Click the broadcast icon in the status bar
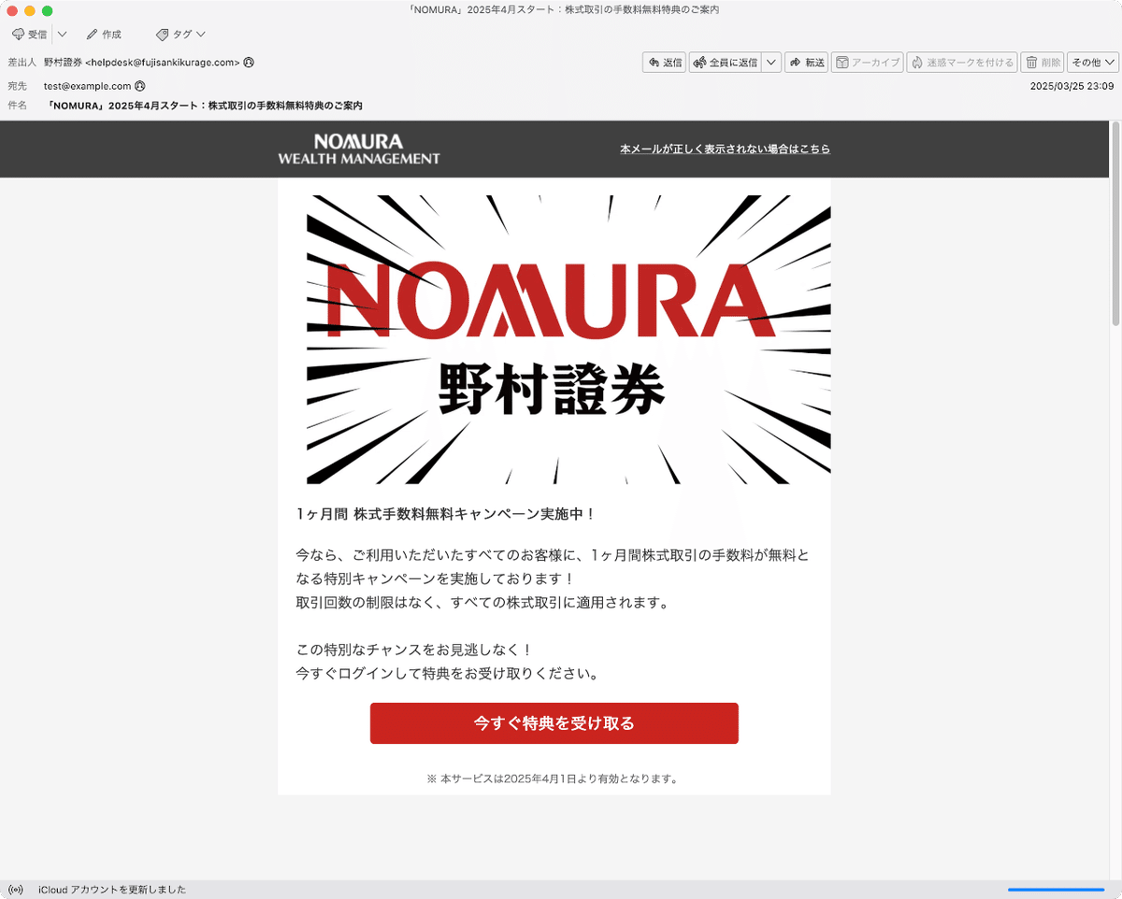The height and width of the screenshot is (899, 1122). click(x=13, y=890)
